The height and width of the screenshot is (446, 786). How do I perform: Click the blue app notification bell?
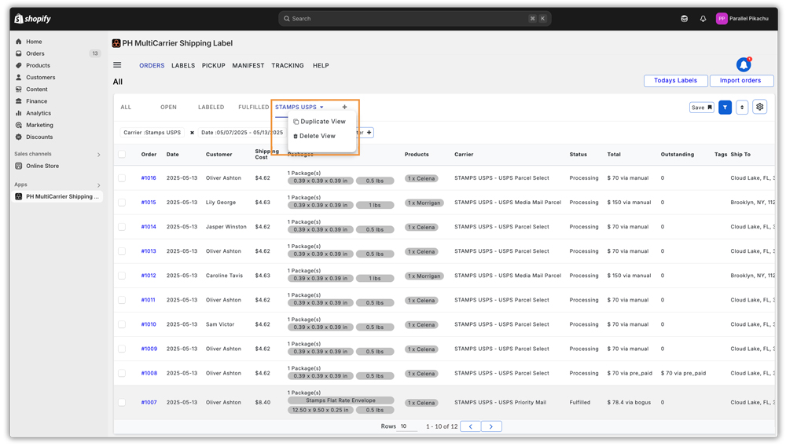point(744,64)
